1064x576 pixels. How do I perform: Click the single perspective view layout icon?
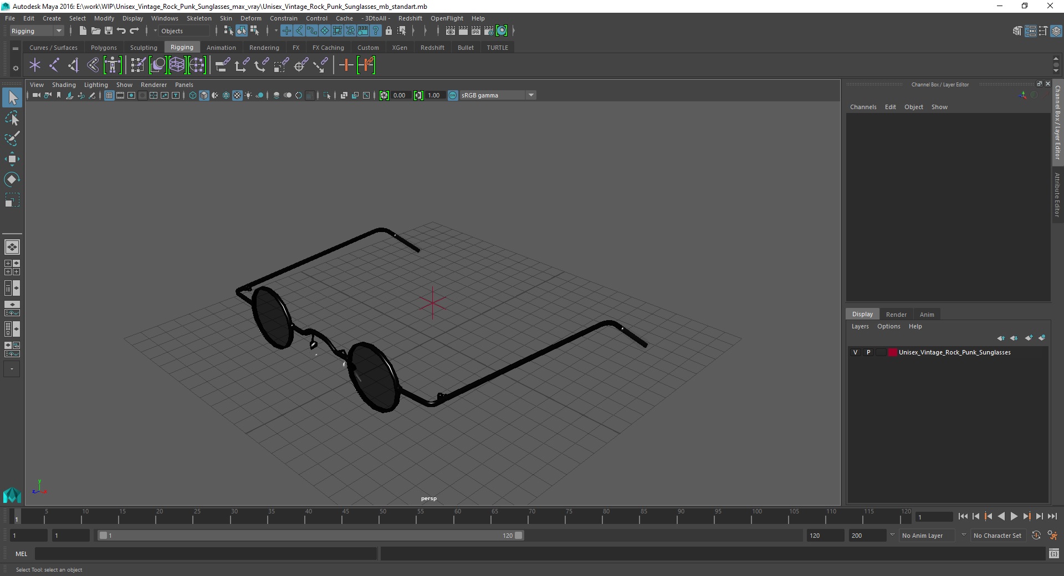tap(12, 247)
